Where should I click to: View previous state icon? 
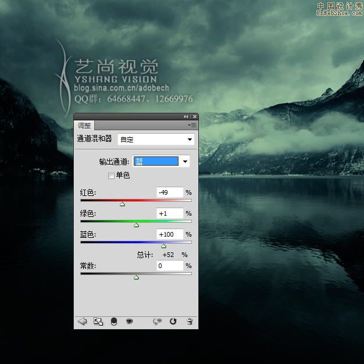click(x=157, y=322)
